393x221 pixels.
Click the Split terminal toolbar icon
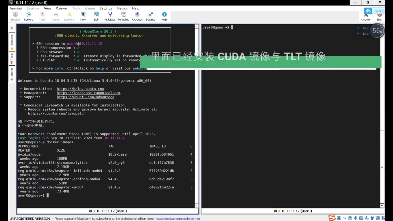(96, 17)
